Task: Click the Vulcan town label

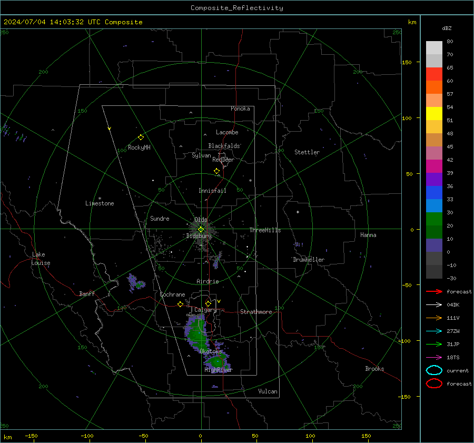Action: [x=268, y=391]
